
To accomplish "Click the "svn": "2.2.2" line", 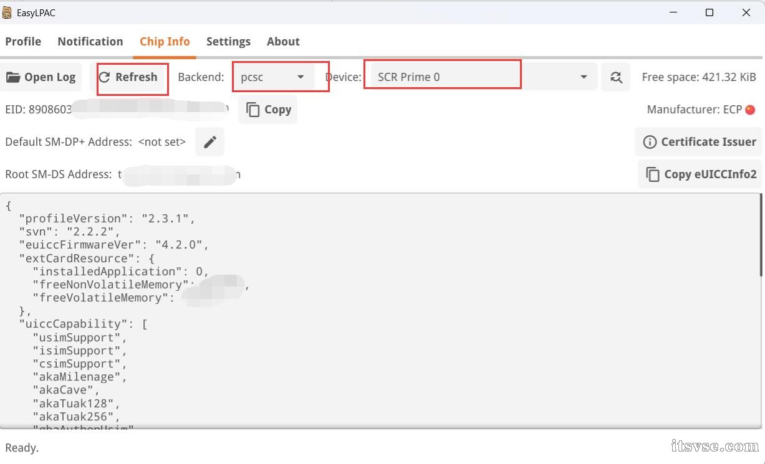I will (x=69, y=232).
